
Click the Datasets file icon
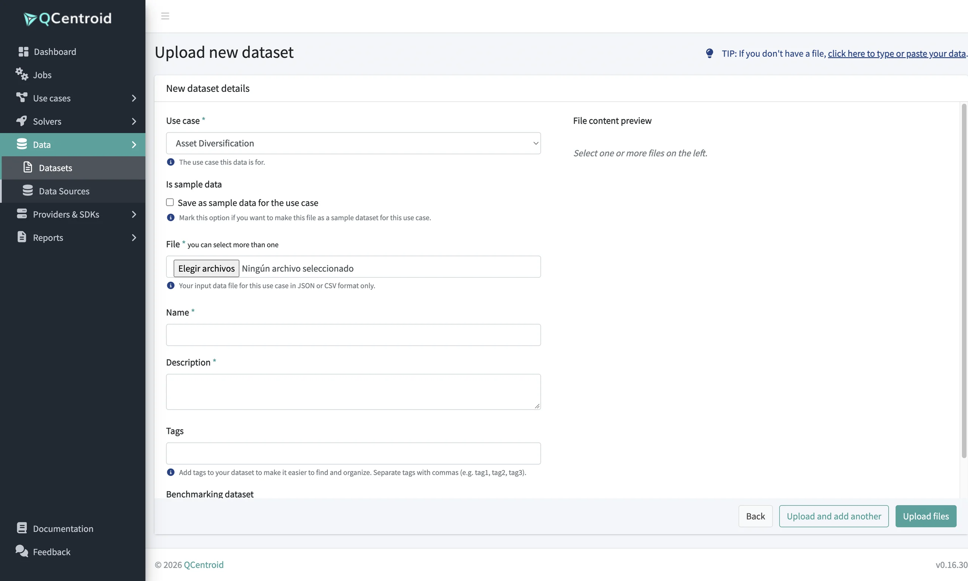click(28, 167)
